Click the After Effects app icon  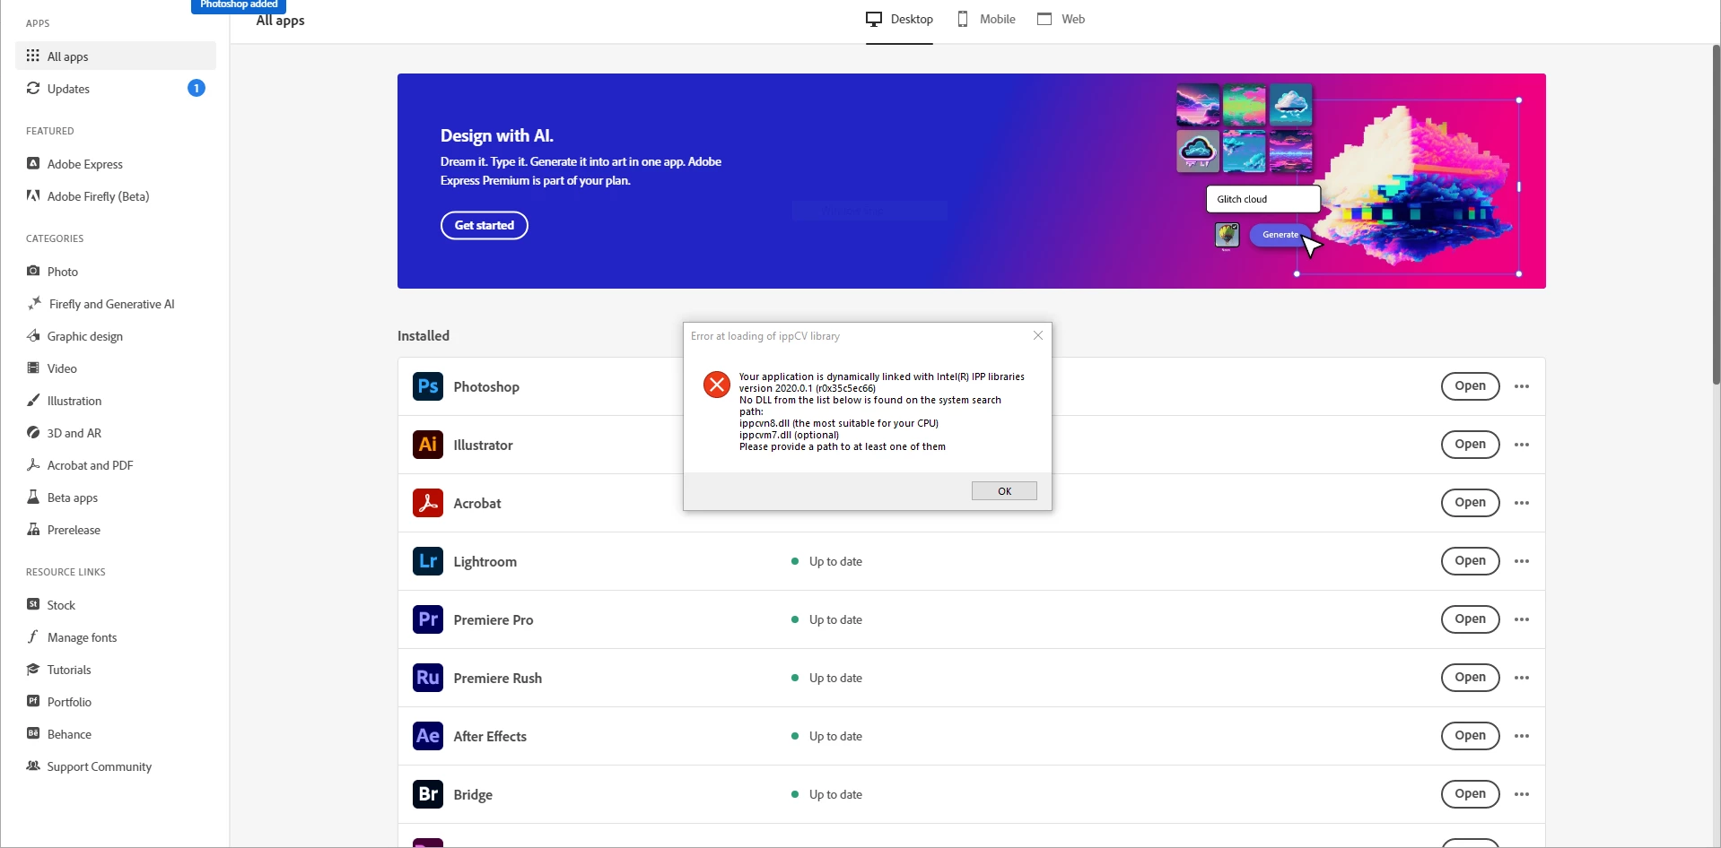(x=428, y=736)
